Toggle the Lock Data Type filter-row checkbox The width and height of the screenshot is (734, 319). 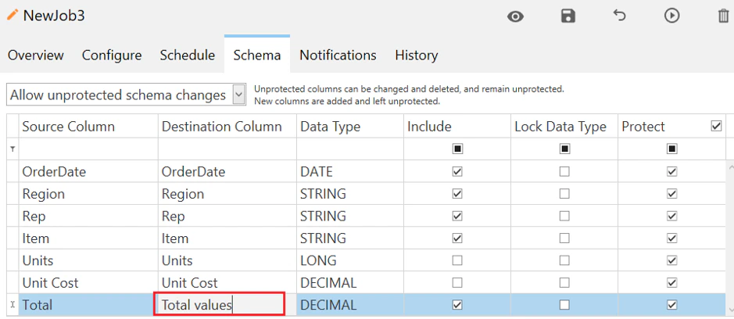564,149
